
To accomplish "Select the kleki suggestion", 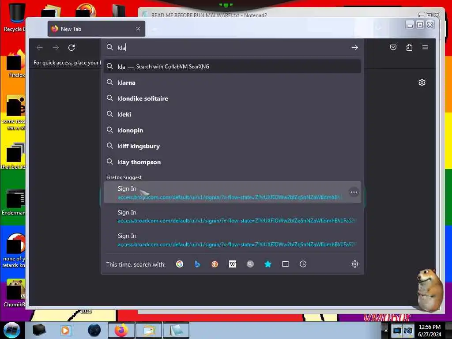I will pos(232,114).
